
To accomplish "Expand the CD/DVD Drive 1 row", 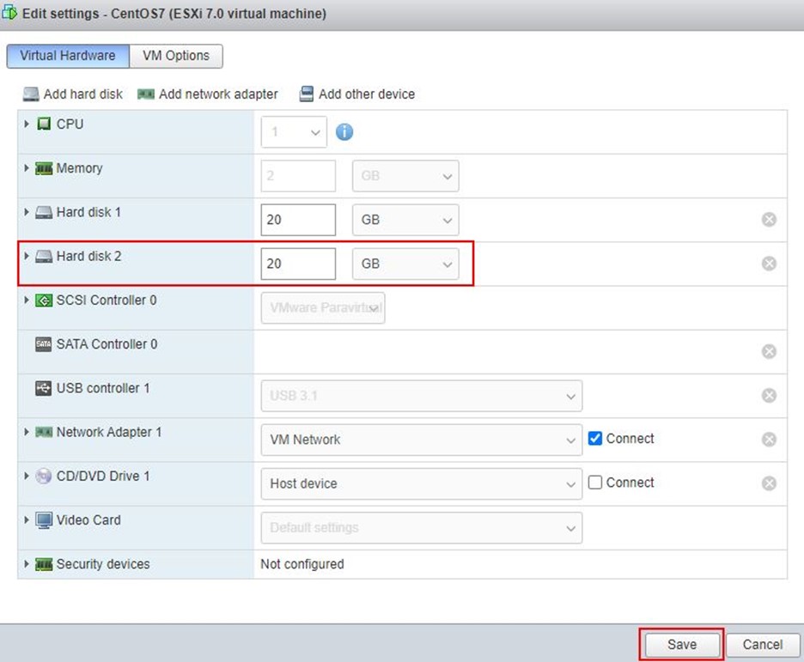I will (x=26, y=476).
